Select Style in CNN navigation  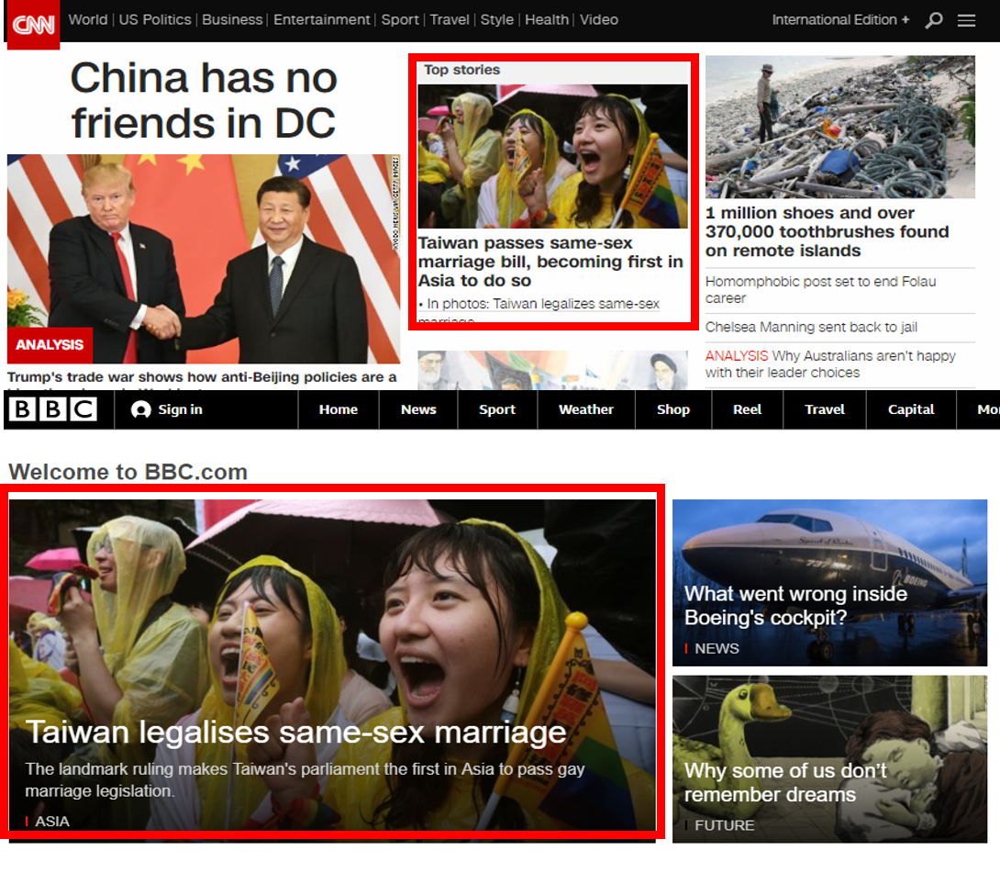(x=497, y=20)
